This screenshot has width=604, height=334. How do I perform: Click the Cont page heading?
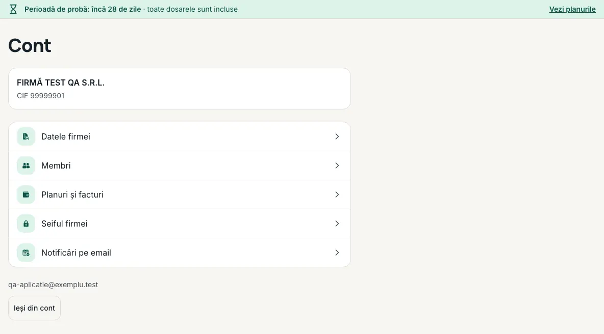coord(30,45)
